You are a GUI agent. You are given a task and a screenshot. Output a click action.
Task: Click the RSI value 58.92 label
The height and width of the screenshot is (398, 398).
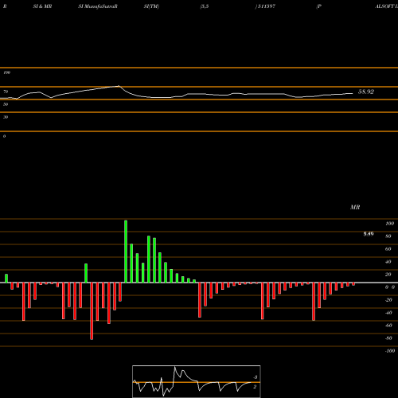[366, 92]
